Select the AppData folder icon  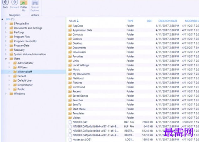click(x=70, y=26)
